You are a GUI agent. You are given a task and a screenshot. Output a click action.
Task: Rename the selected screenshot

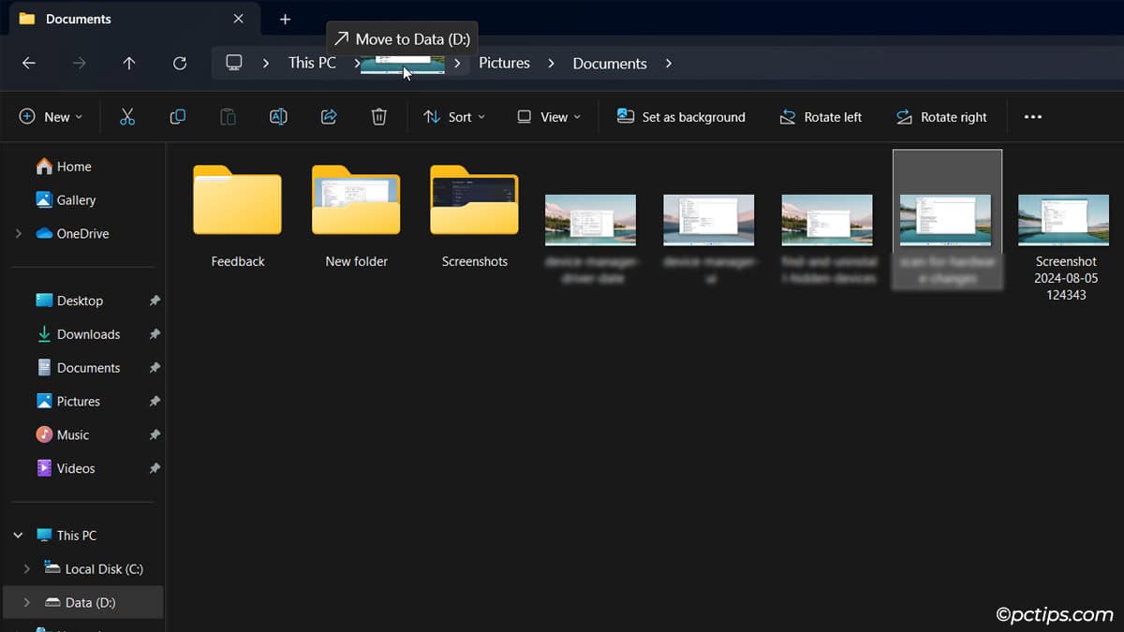278,116
